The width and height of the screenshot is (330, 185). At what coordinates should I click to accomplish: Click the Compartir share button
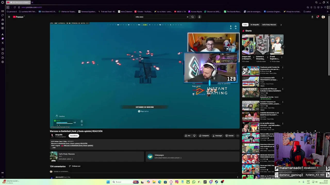point(204,136)
